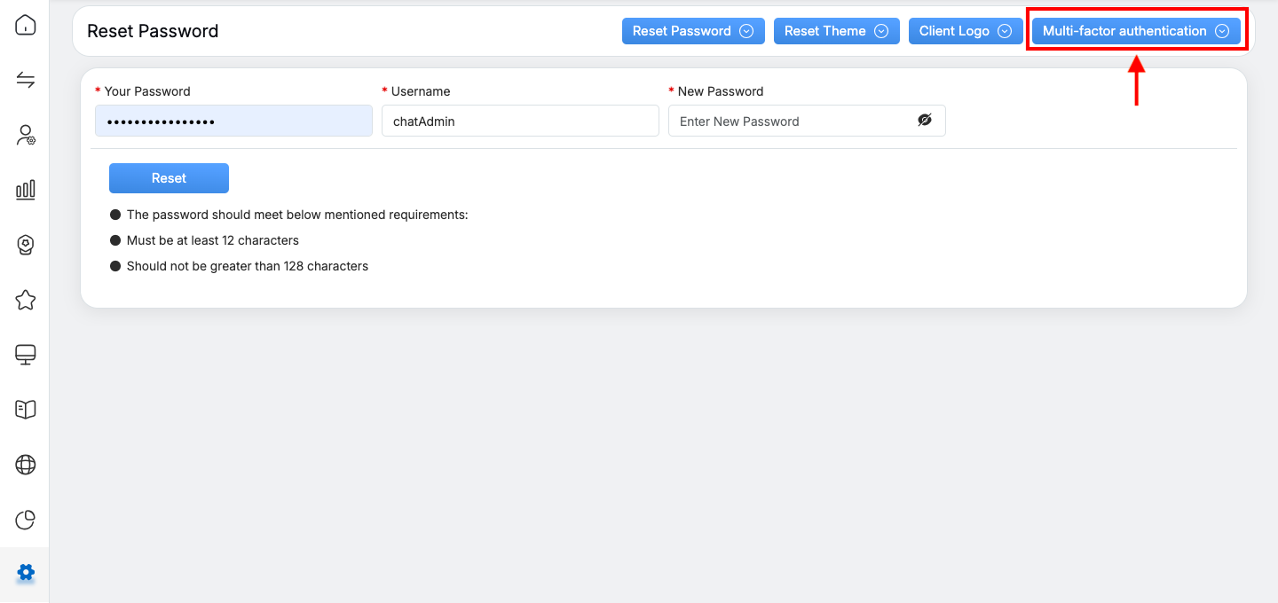Click the Username field containing chatAdmin
This screenshot has height=603, width=1278.
click(520, 121)
